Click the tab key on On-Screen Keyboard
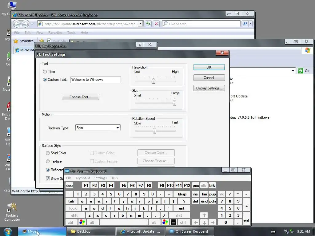Viewport: 315px width, 236px height. click(x=71, y=201)
